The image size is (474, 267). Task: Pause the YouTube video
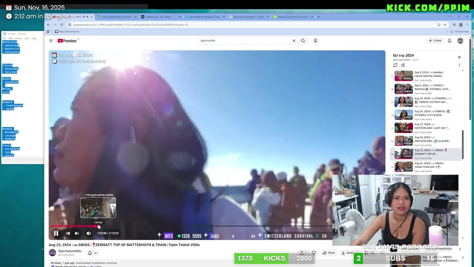click(x=56, y=233)
